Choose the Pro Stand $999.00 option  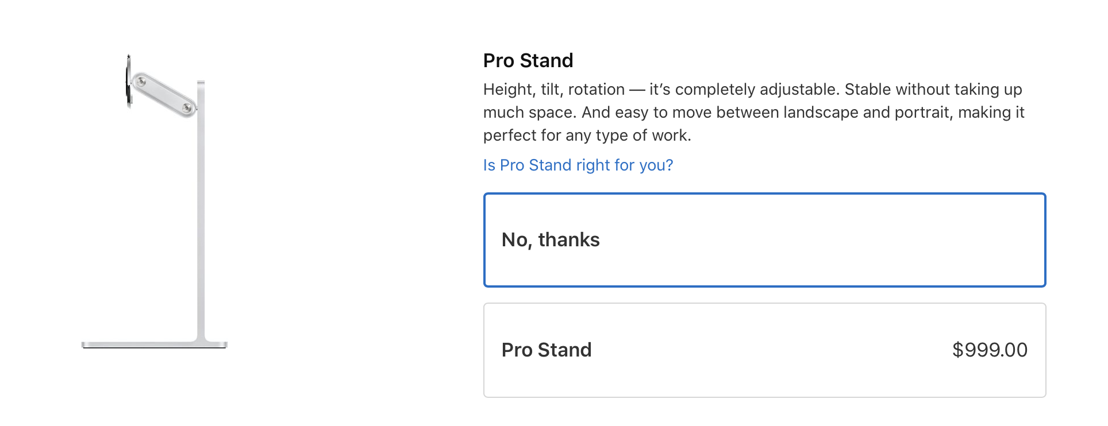tap(764, 350)
